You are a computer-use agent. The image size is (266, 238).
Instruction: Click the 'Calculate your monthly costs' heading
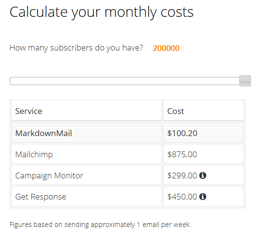[101, 13]
